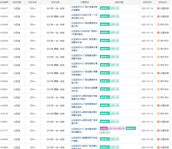
Task: Open complaint 比亚迪元Pro厂家变更车辆价格涉嫌欺诈
Action: click(x=84, y=131)
